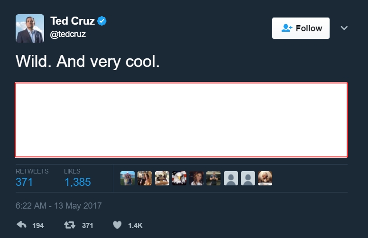
Task: Open first default gray silhouette avatar
Action: 231,178
